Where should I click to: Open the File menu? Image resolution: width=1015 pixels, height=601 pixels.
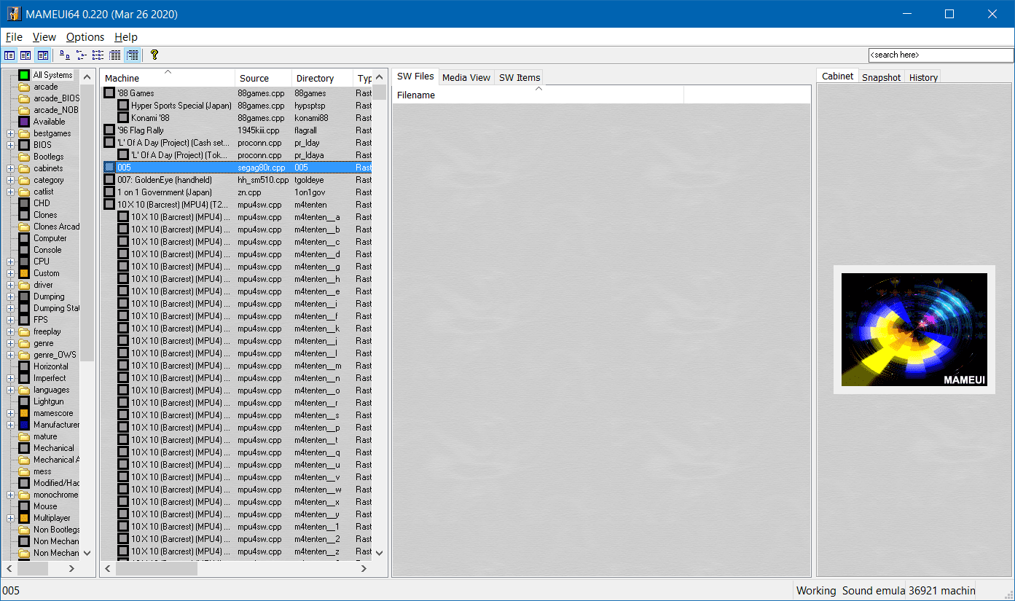(x=14, y=37)
